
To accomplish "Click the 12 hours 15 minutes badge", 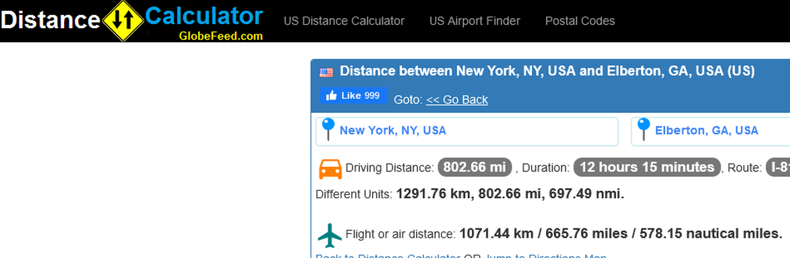I will pyautogui.click(x=647, y=167).
